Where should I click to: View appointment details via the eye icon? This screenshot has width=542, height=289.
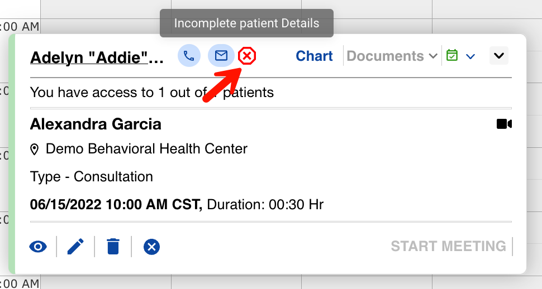click(38, 246)
